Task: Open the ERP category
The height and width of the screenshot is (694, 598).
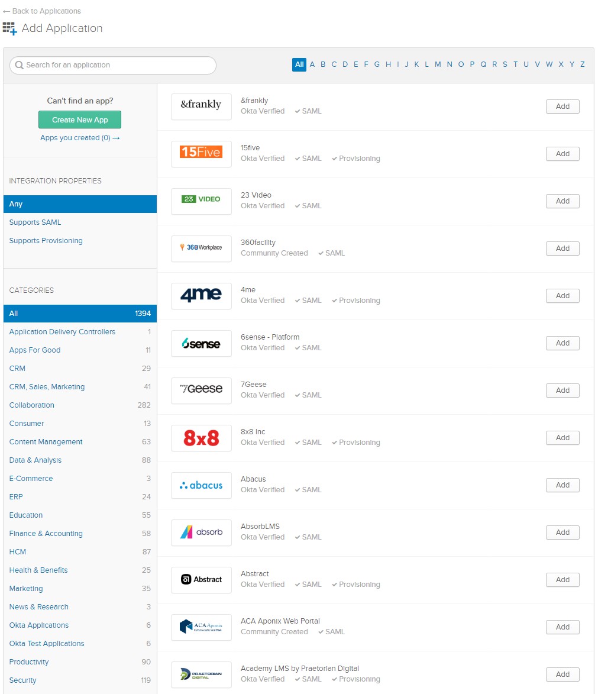Action: click(x=80, y=497)
